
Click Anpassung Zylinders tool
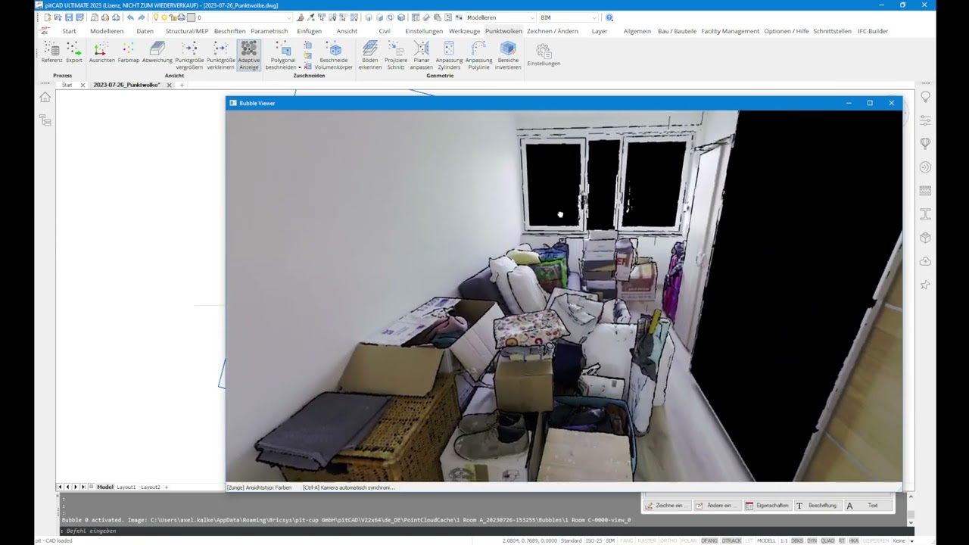coord(449,56)
